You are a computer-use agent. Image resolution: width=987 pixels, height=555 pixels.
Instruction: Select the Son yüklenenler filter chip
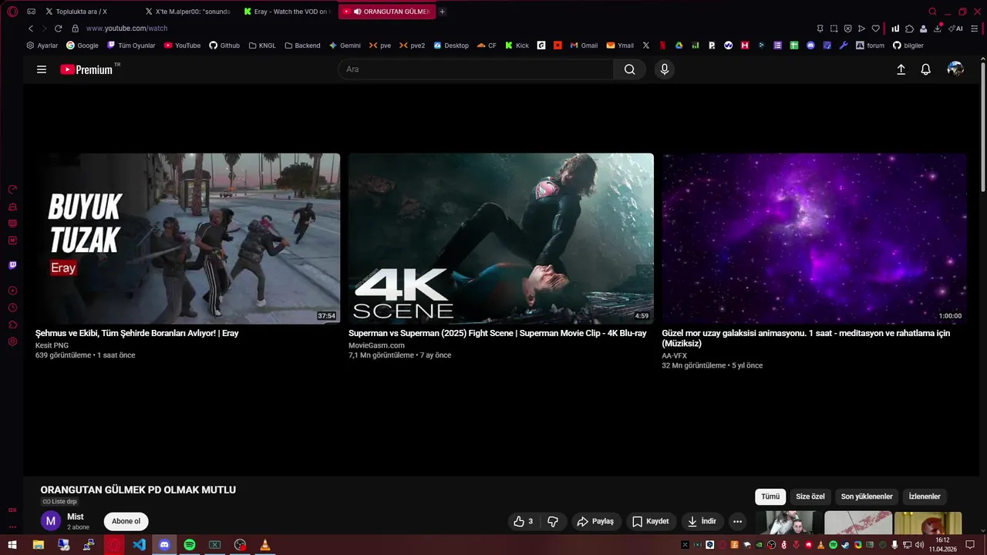pos(867,496)
